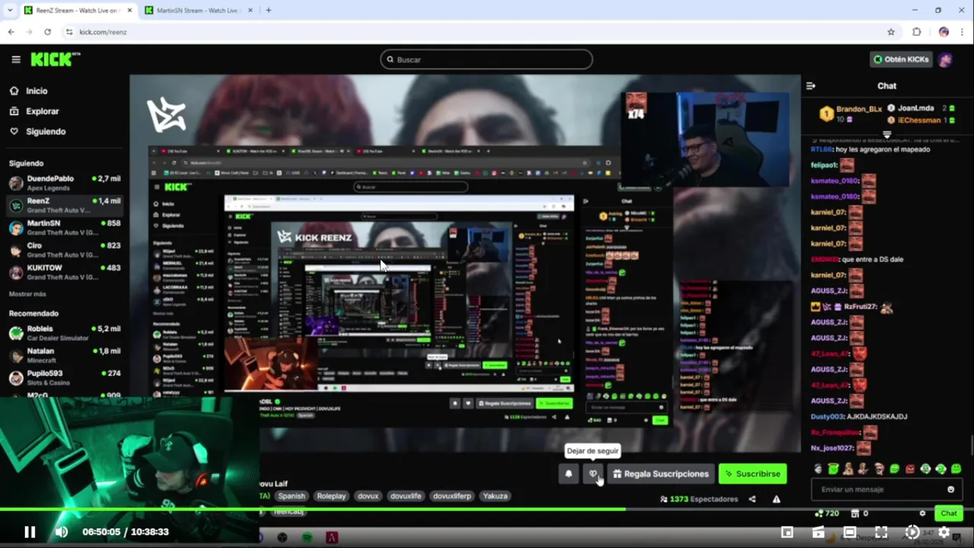
Task: Select Ciro channel in following list
Action: 65,250
